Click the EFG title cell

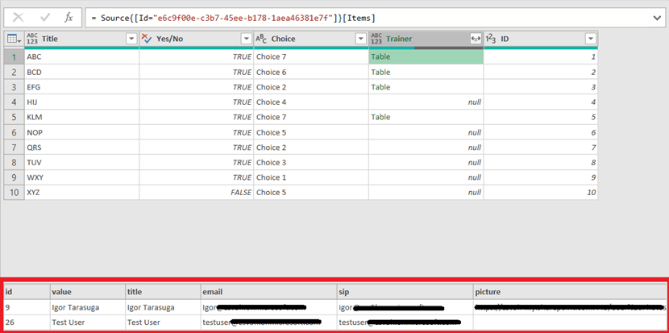[x=82, y=87]
